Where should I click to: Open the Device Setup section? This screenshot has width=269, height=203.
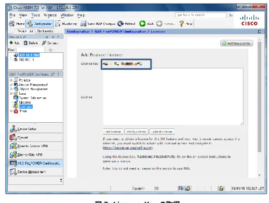point(36,129)
